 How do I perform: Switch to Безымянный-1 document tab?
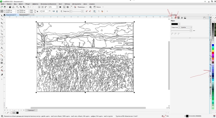pos(24,15)
